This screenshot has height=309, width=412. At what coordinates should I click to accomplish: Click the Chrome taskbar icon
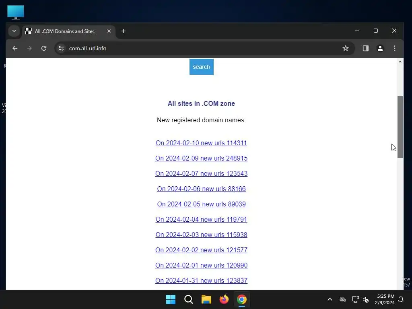point(242,299)
